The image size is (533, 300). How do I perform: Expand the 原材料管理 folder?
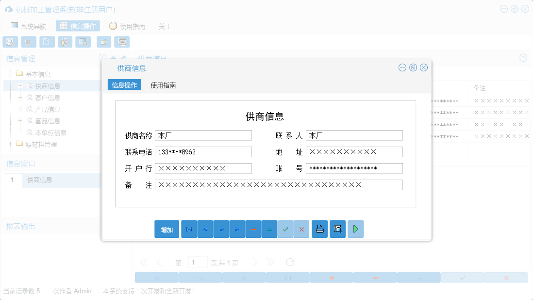tap(10, 144)
